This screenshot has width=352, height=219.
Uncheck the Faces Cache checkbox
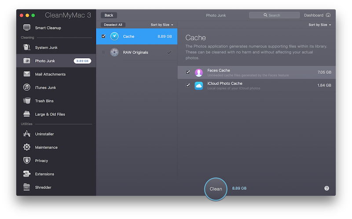click(x=188, y=72)
